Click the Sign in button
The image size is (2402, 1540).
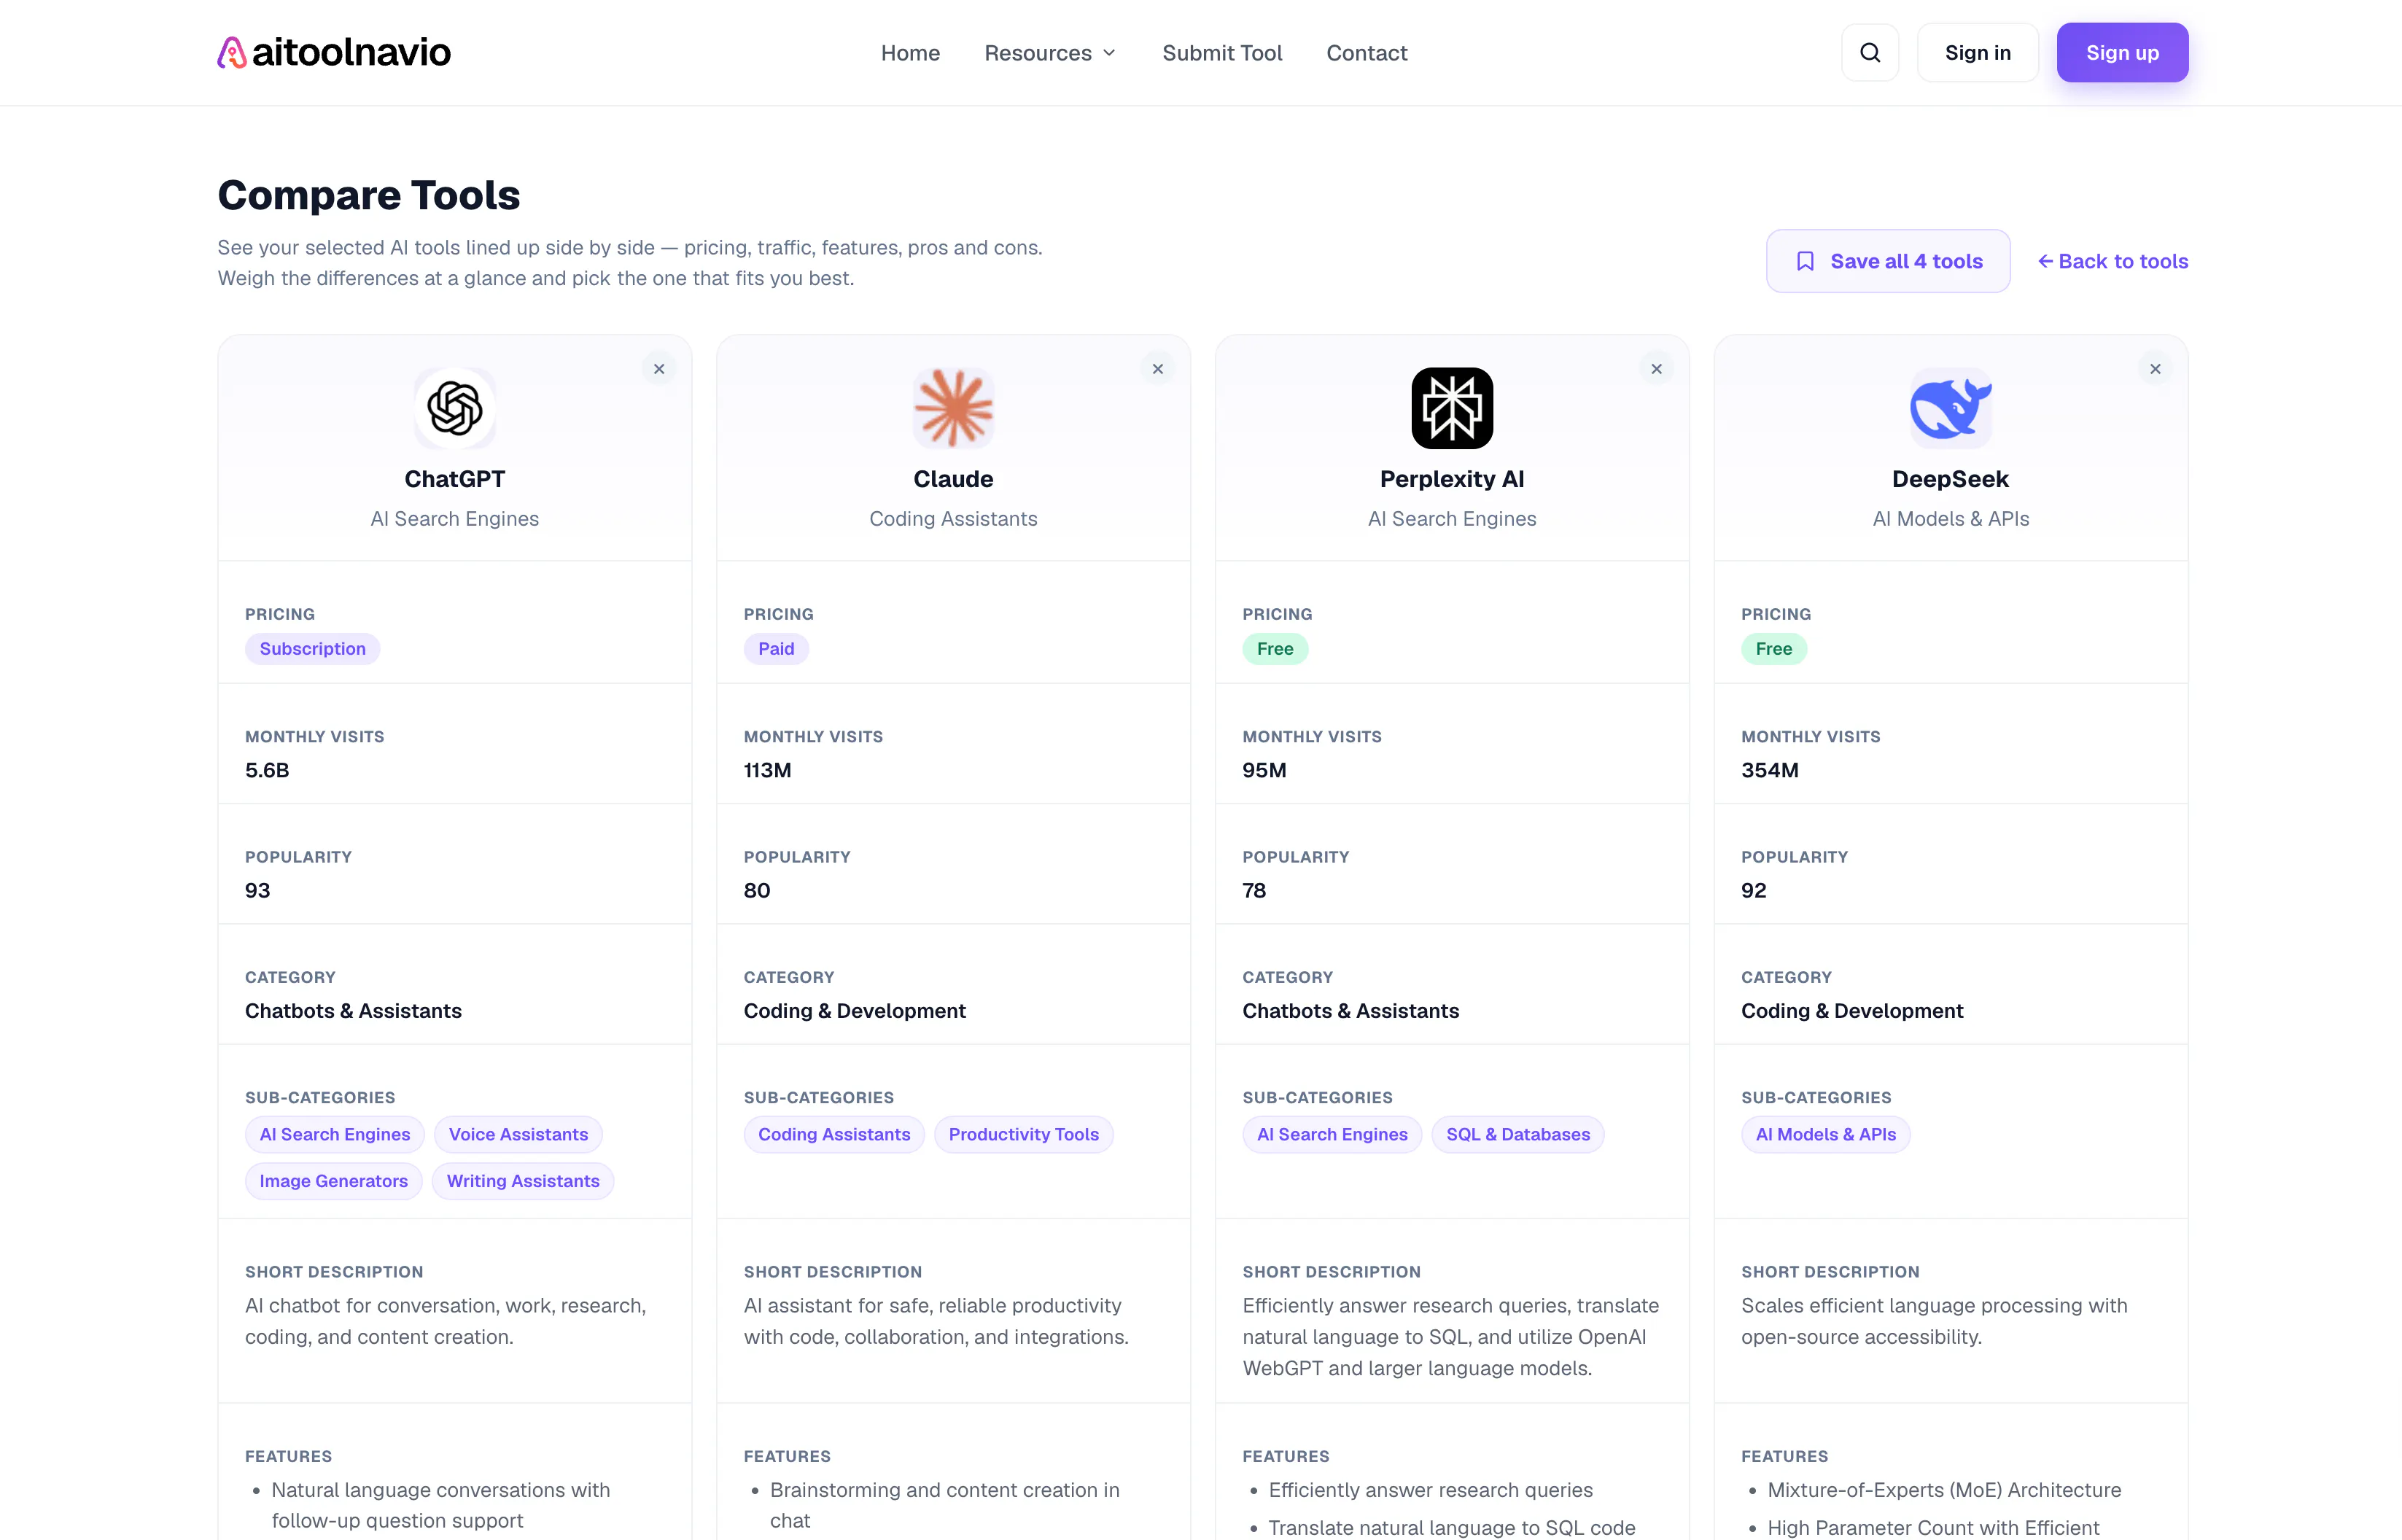point(1977,52)
